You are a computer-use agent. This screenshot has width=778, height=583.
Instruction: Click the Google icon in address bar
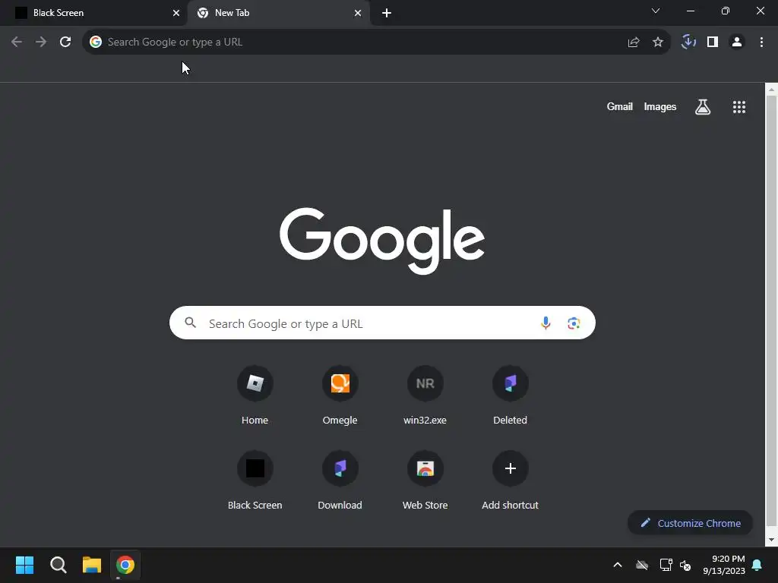pos(96,42)
